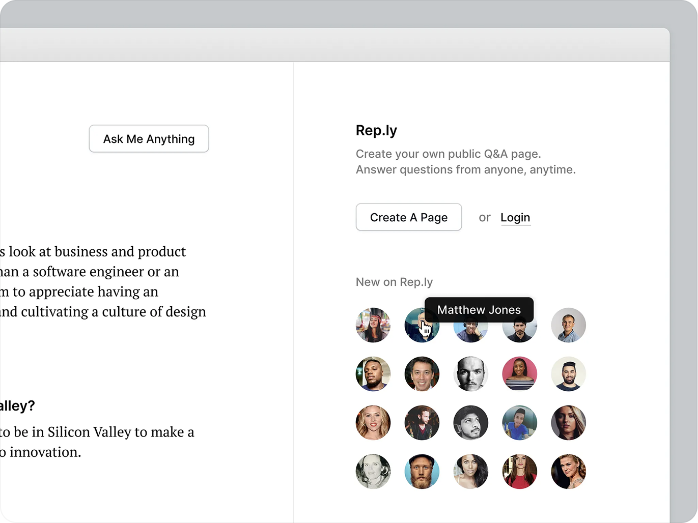This screenshot has width=698, height=523.
Task: Select the black-and-white woman's avatar, bottom left
Action: (373, 472)
